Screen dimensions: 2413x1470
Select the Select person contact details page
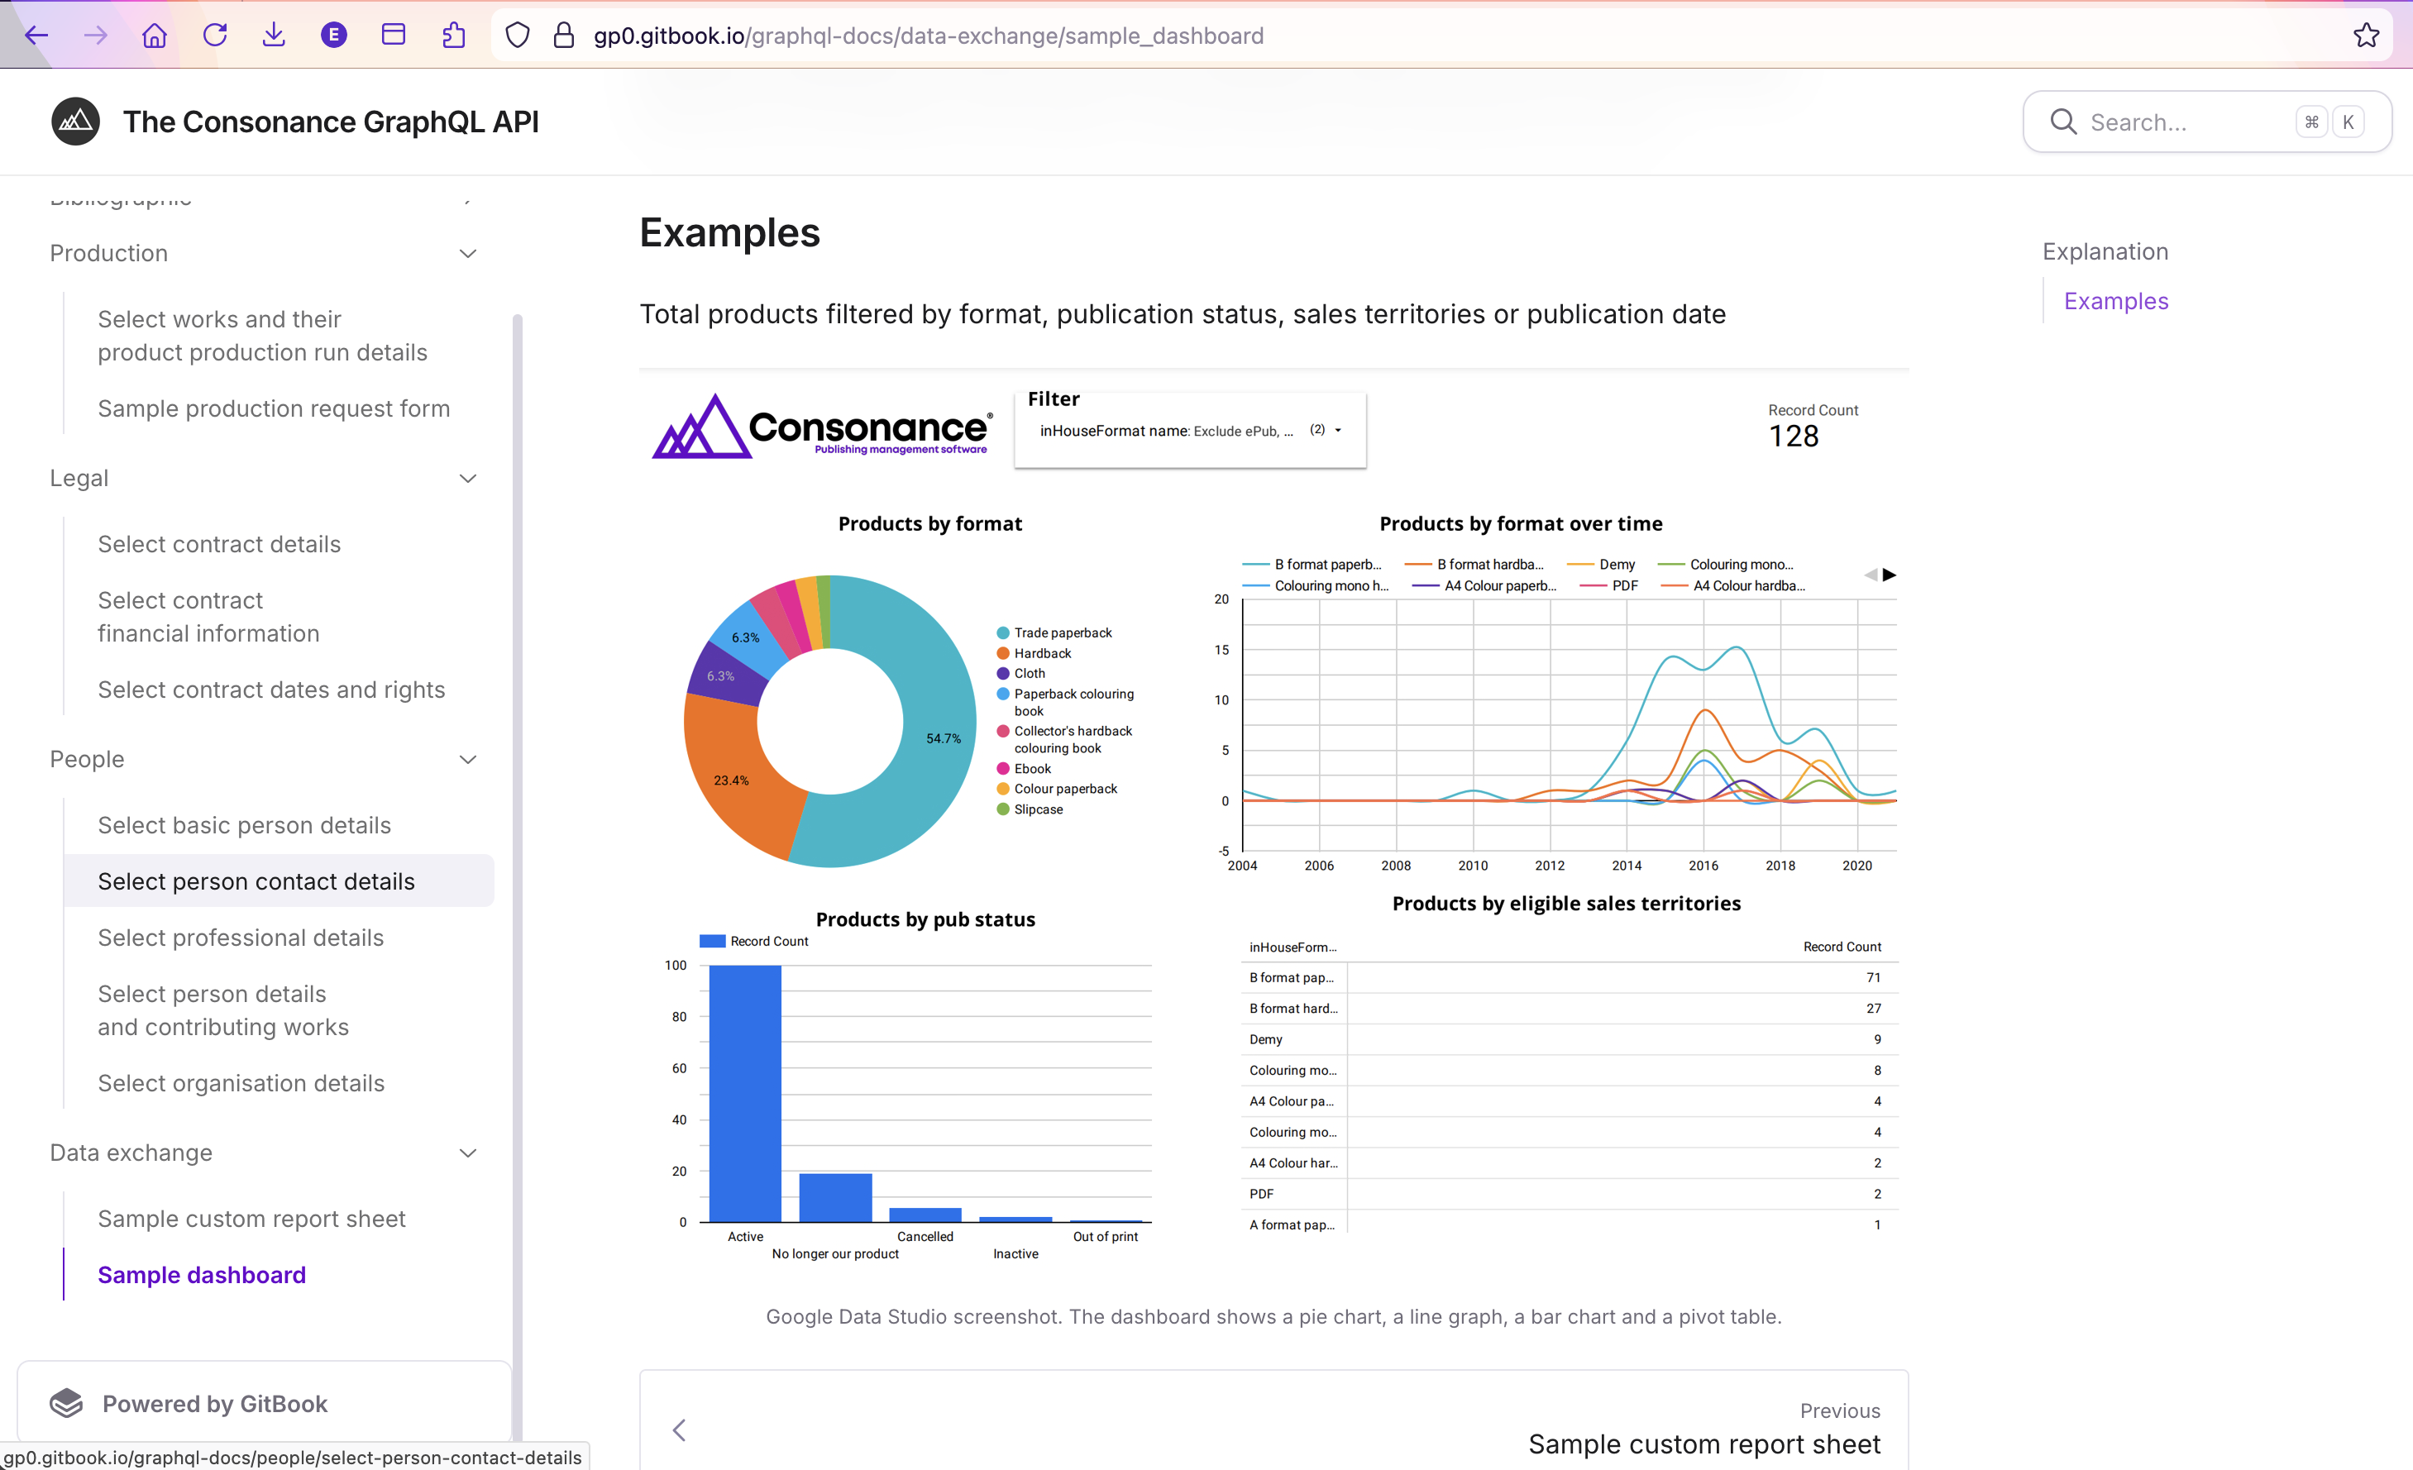pyautogui.click(x=256, y=881)
